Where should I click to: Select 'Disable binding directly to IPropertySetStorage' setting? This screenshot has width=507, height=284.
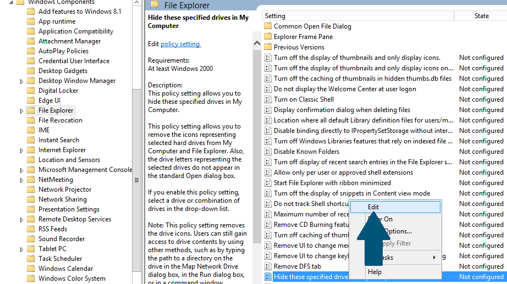point(363,131)
